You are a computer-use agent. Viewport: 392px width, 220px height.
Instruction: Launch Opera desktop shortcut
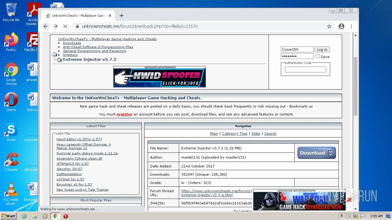[11, 102]
